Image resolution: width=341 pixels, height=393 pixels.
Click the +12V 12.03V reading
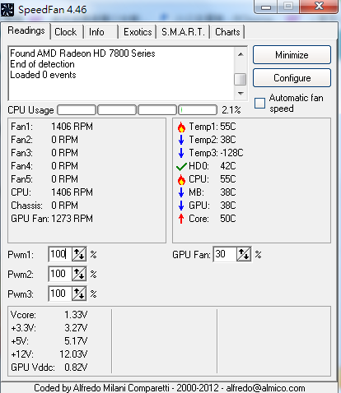tap(49, 354)
